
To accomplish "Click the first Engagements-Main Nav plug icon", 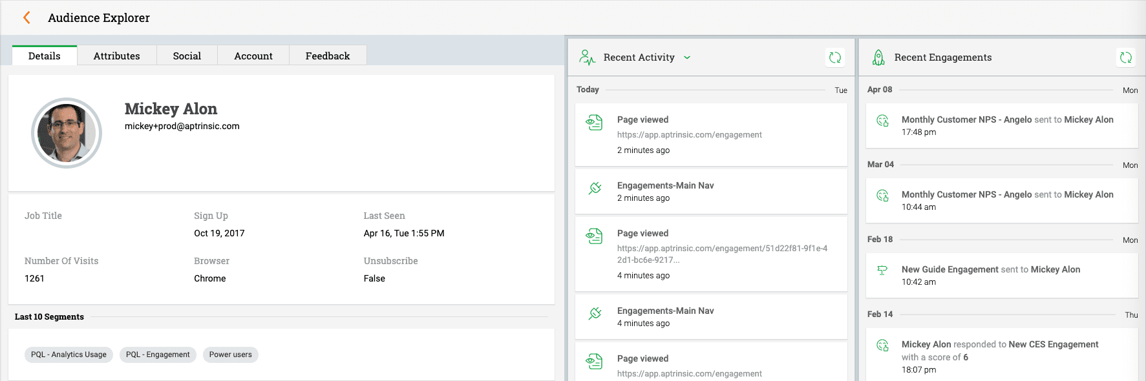I will [x=595, y=188].
